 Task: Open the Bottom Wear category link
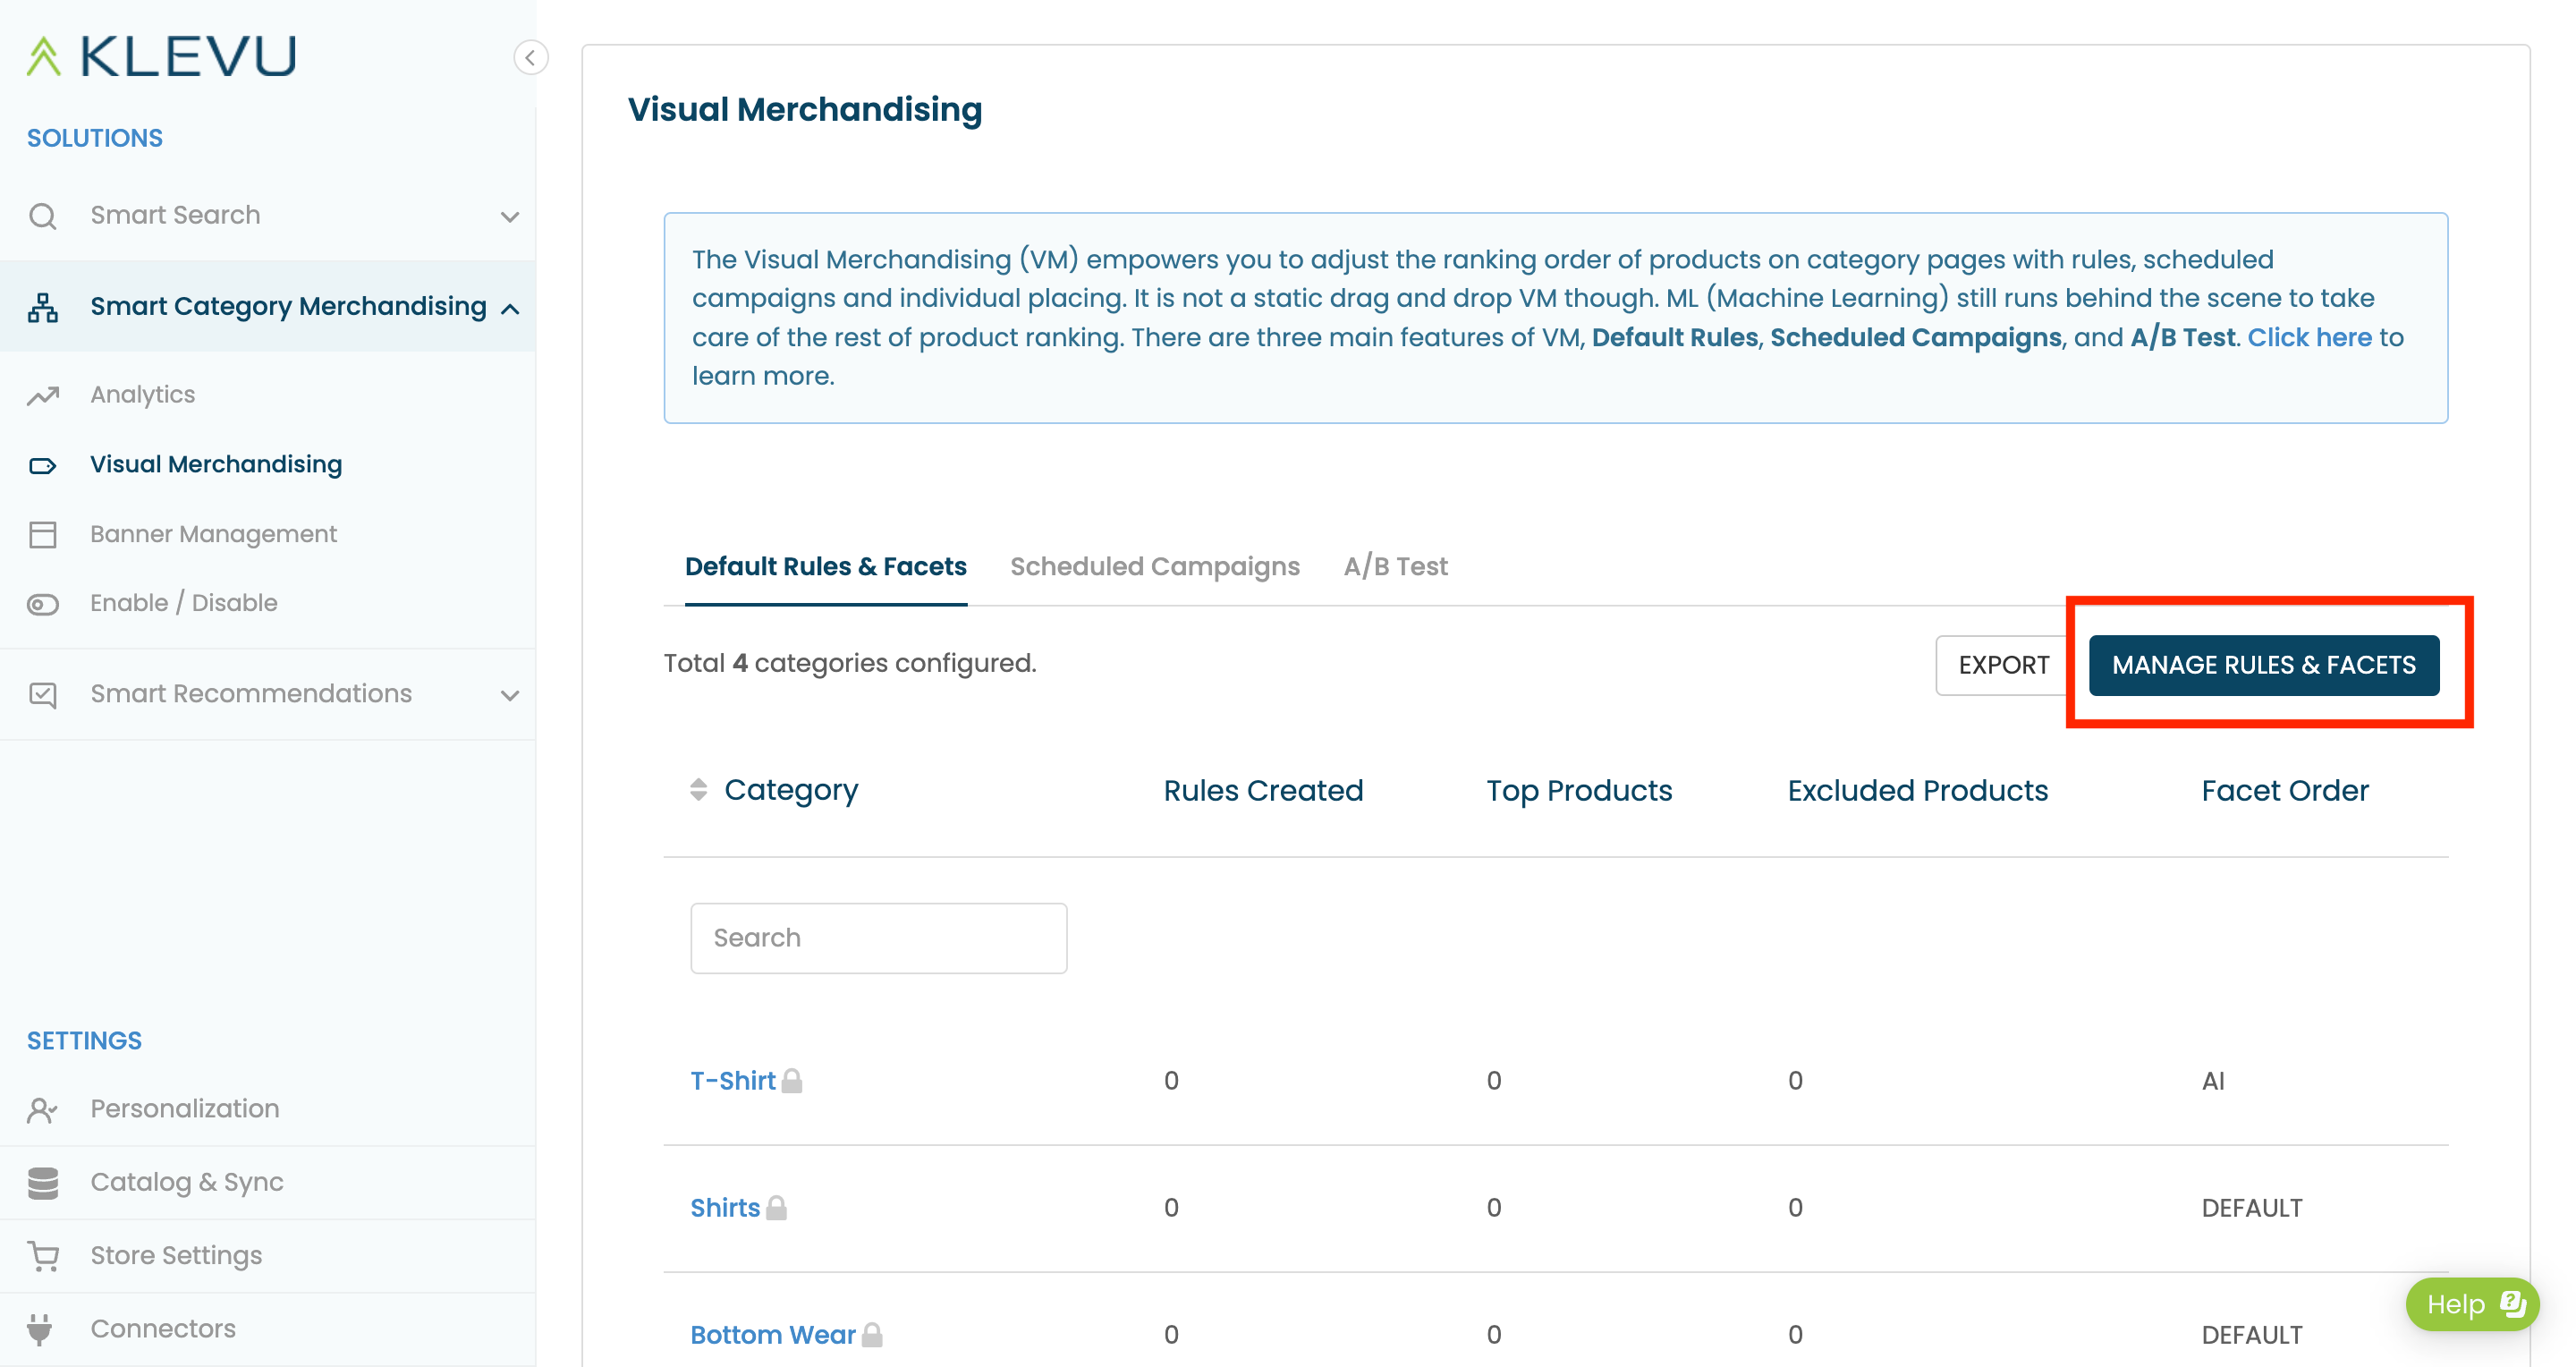pyautogui.click(x=773, y=1335)
